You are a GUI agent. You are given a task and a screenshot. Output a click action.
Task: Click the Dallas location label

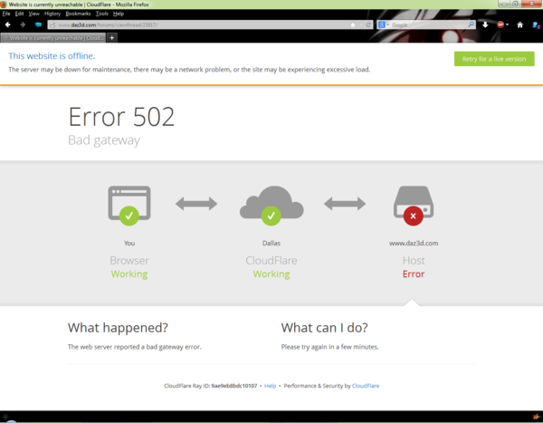271,243
